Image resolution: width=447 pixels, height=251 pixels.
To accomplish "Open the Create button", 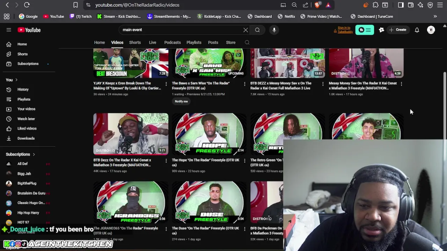I will (x=398, y=30).
